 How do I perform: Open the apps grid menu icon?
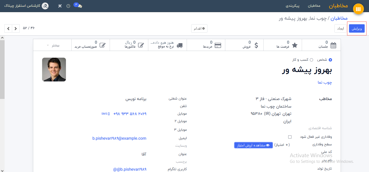point(358,9)
